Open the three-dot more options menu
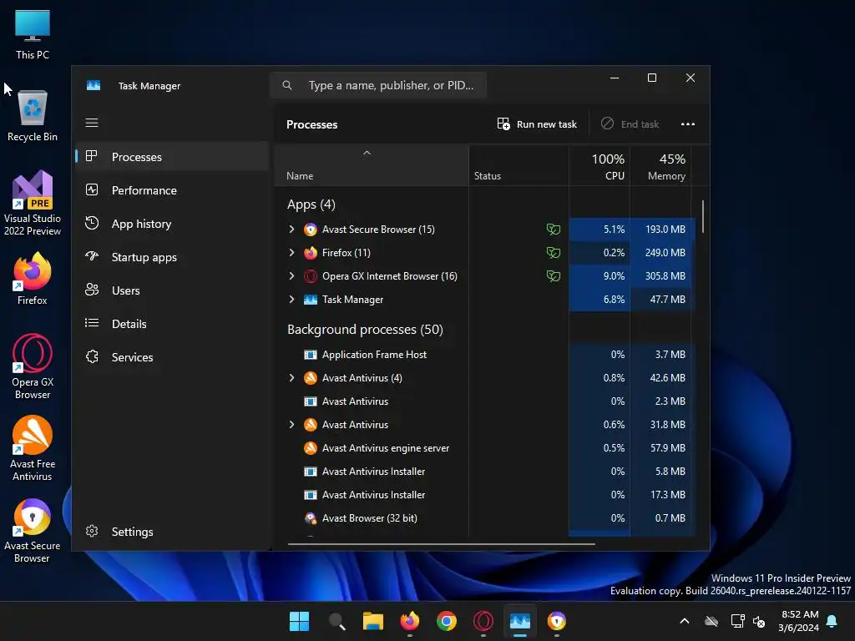 688,124
